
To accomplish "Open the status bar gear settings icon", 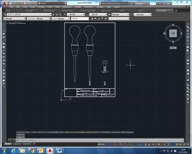I will tap(159, 145).
